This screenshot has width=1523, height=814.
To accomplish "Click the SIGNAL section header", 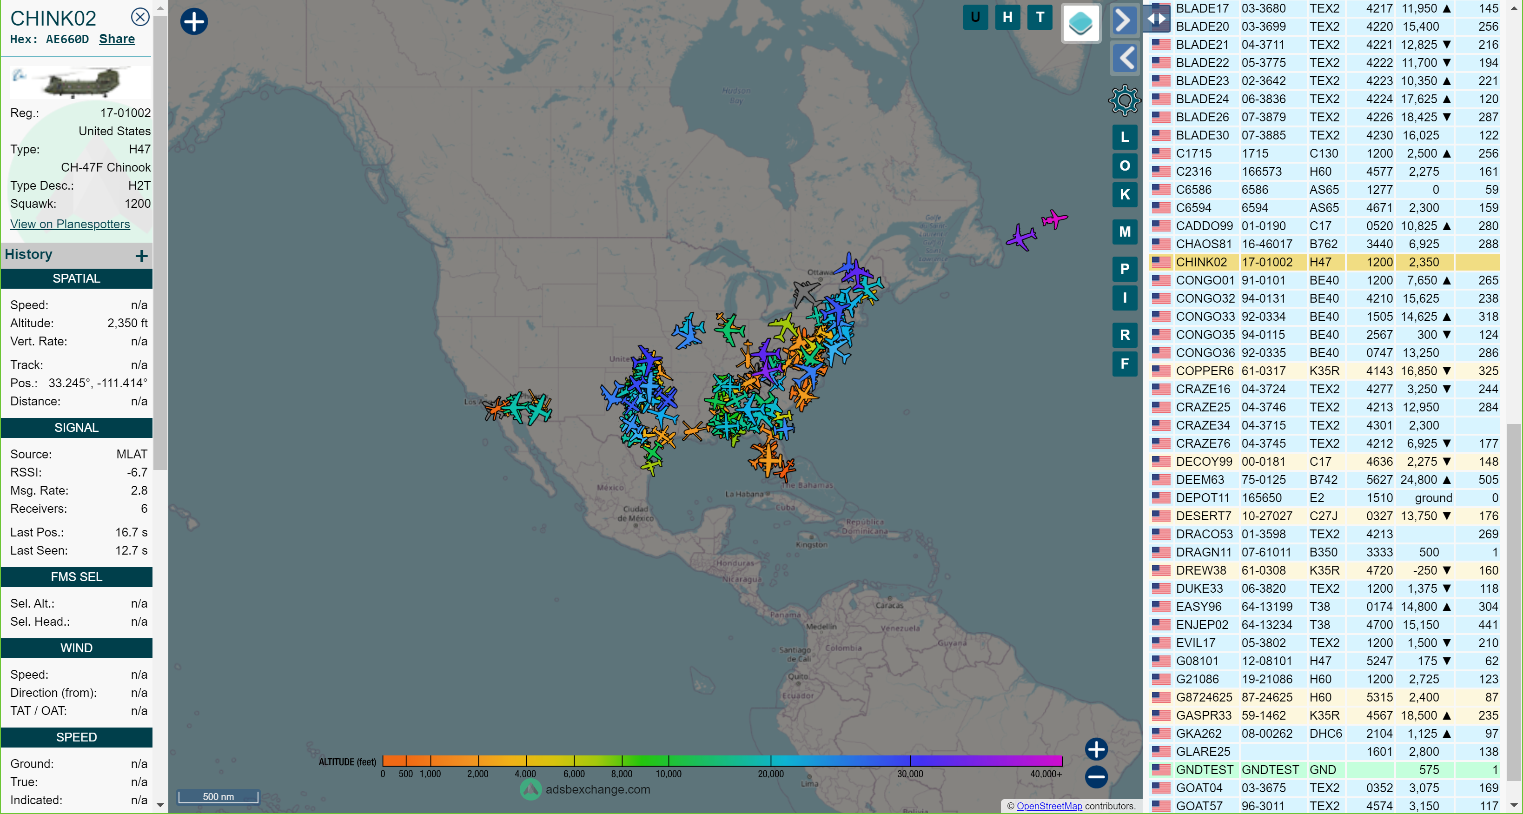I will pyautogui.click(x=76, y=427).
